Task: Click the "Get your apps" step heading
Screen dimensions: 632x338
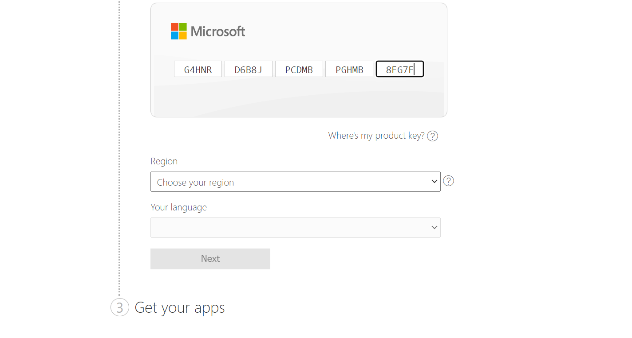Action: [x=180, y=307]
